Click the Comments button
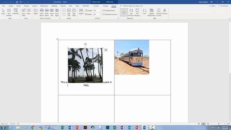 click(x=223, y=6)
